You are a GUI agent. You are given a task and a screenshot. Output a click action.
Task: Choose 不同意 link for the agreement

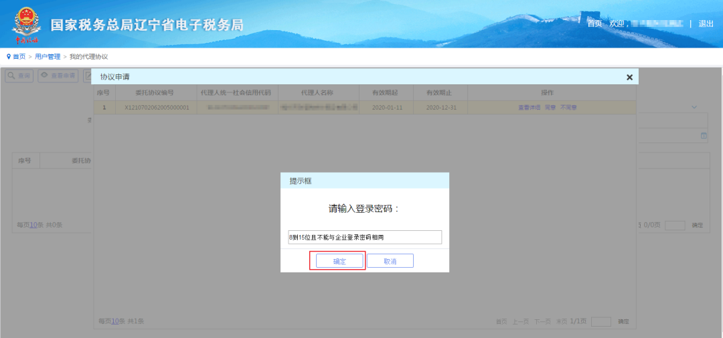568,108
